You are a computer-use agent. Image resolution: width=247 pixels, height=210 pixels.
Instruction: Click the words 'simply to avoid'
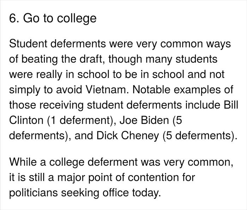pos(46,90)
